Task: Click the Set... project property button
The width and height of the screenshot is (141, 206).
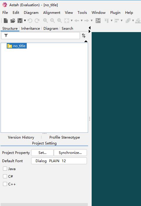Action: tap(42, 153)
